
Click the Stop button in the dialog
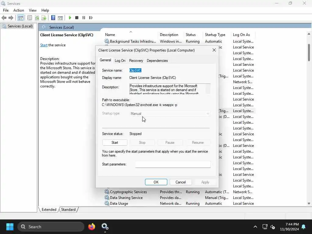(x=142, y=143)
